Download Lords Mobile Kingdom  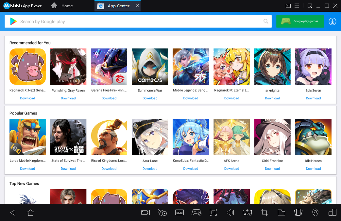[x=27, y=169]
